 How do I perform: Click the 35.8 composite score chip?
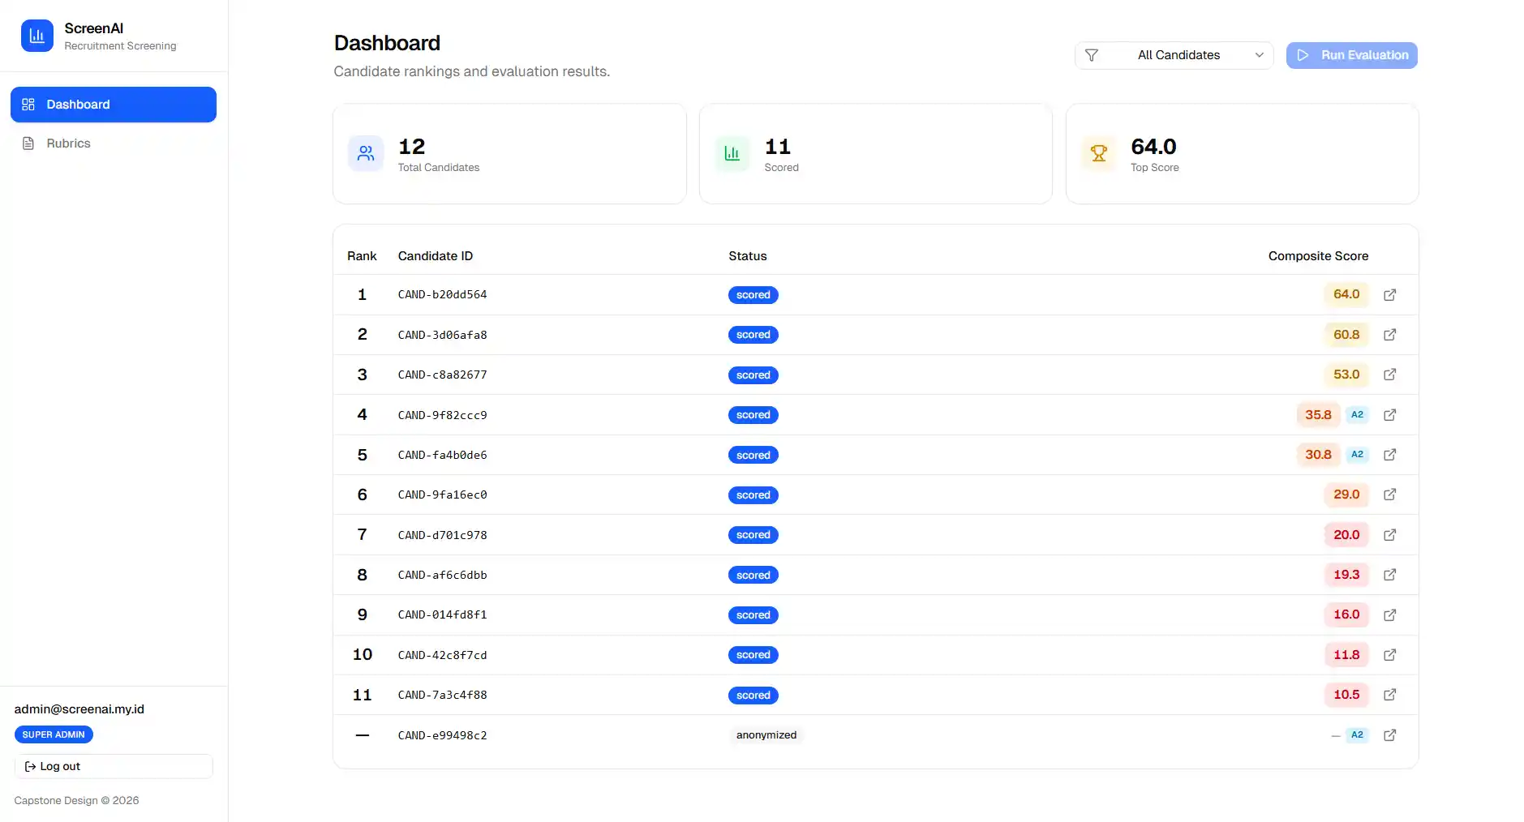(1318, 414)
